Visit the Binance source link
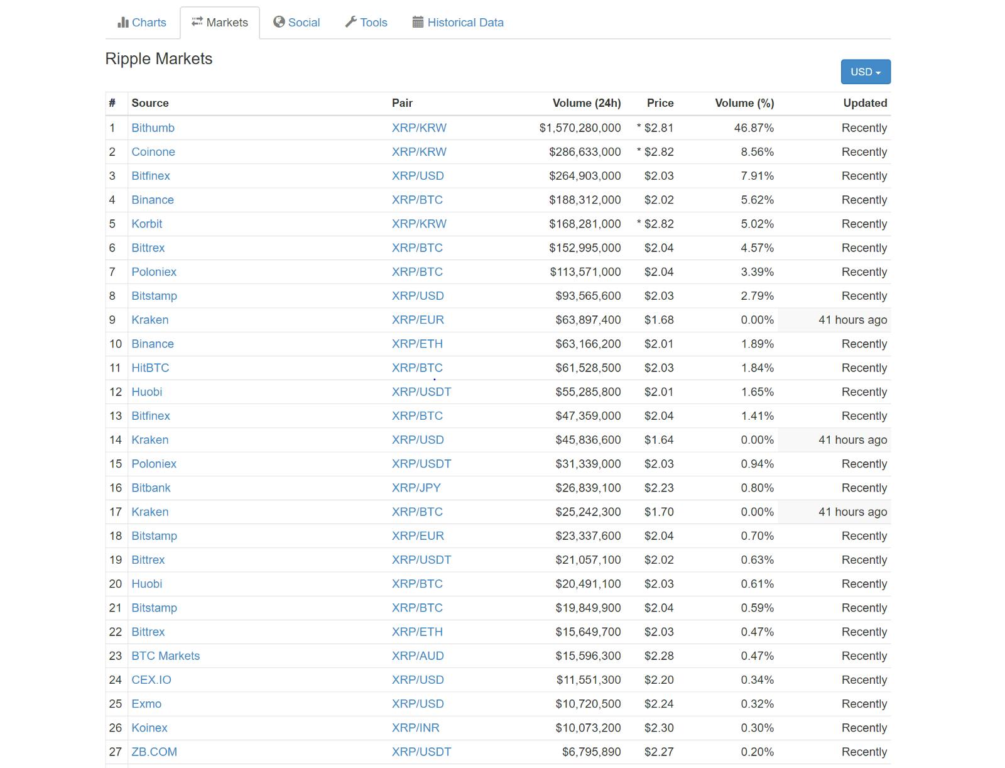Image resolution: width=1005 pixels, height=768 pixels. click(153, 199)
